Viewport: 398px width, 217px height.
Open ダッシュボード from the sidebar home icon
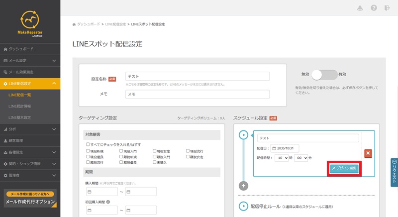pos(5,49)
